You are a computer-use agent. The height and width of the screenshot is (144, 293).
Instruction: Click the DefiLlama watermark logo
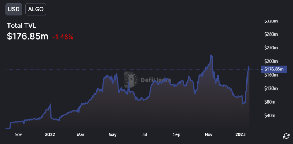(x=131, y=80)
